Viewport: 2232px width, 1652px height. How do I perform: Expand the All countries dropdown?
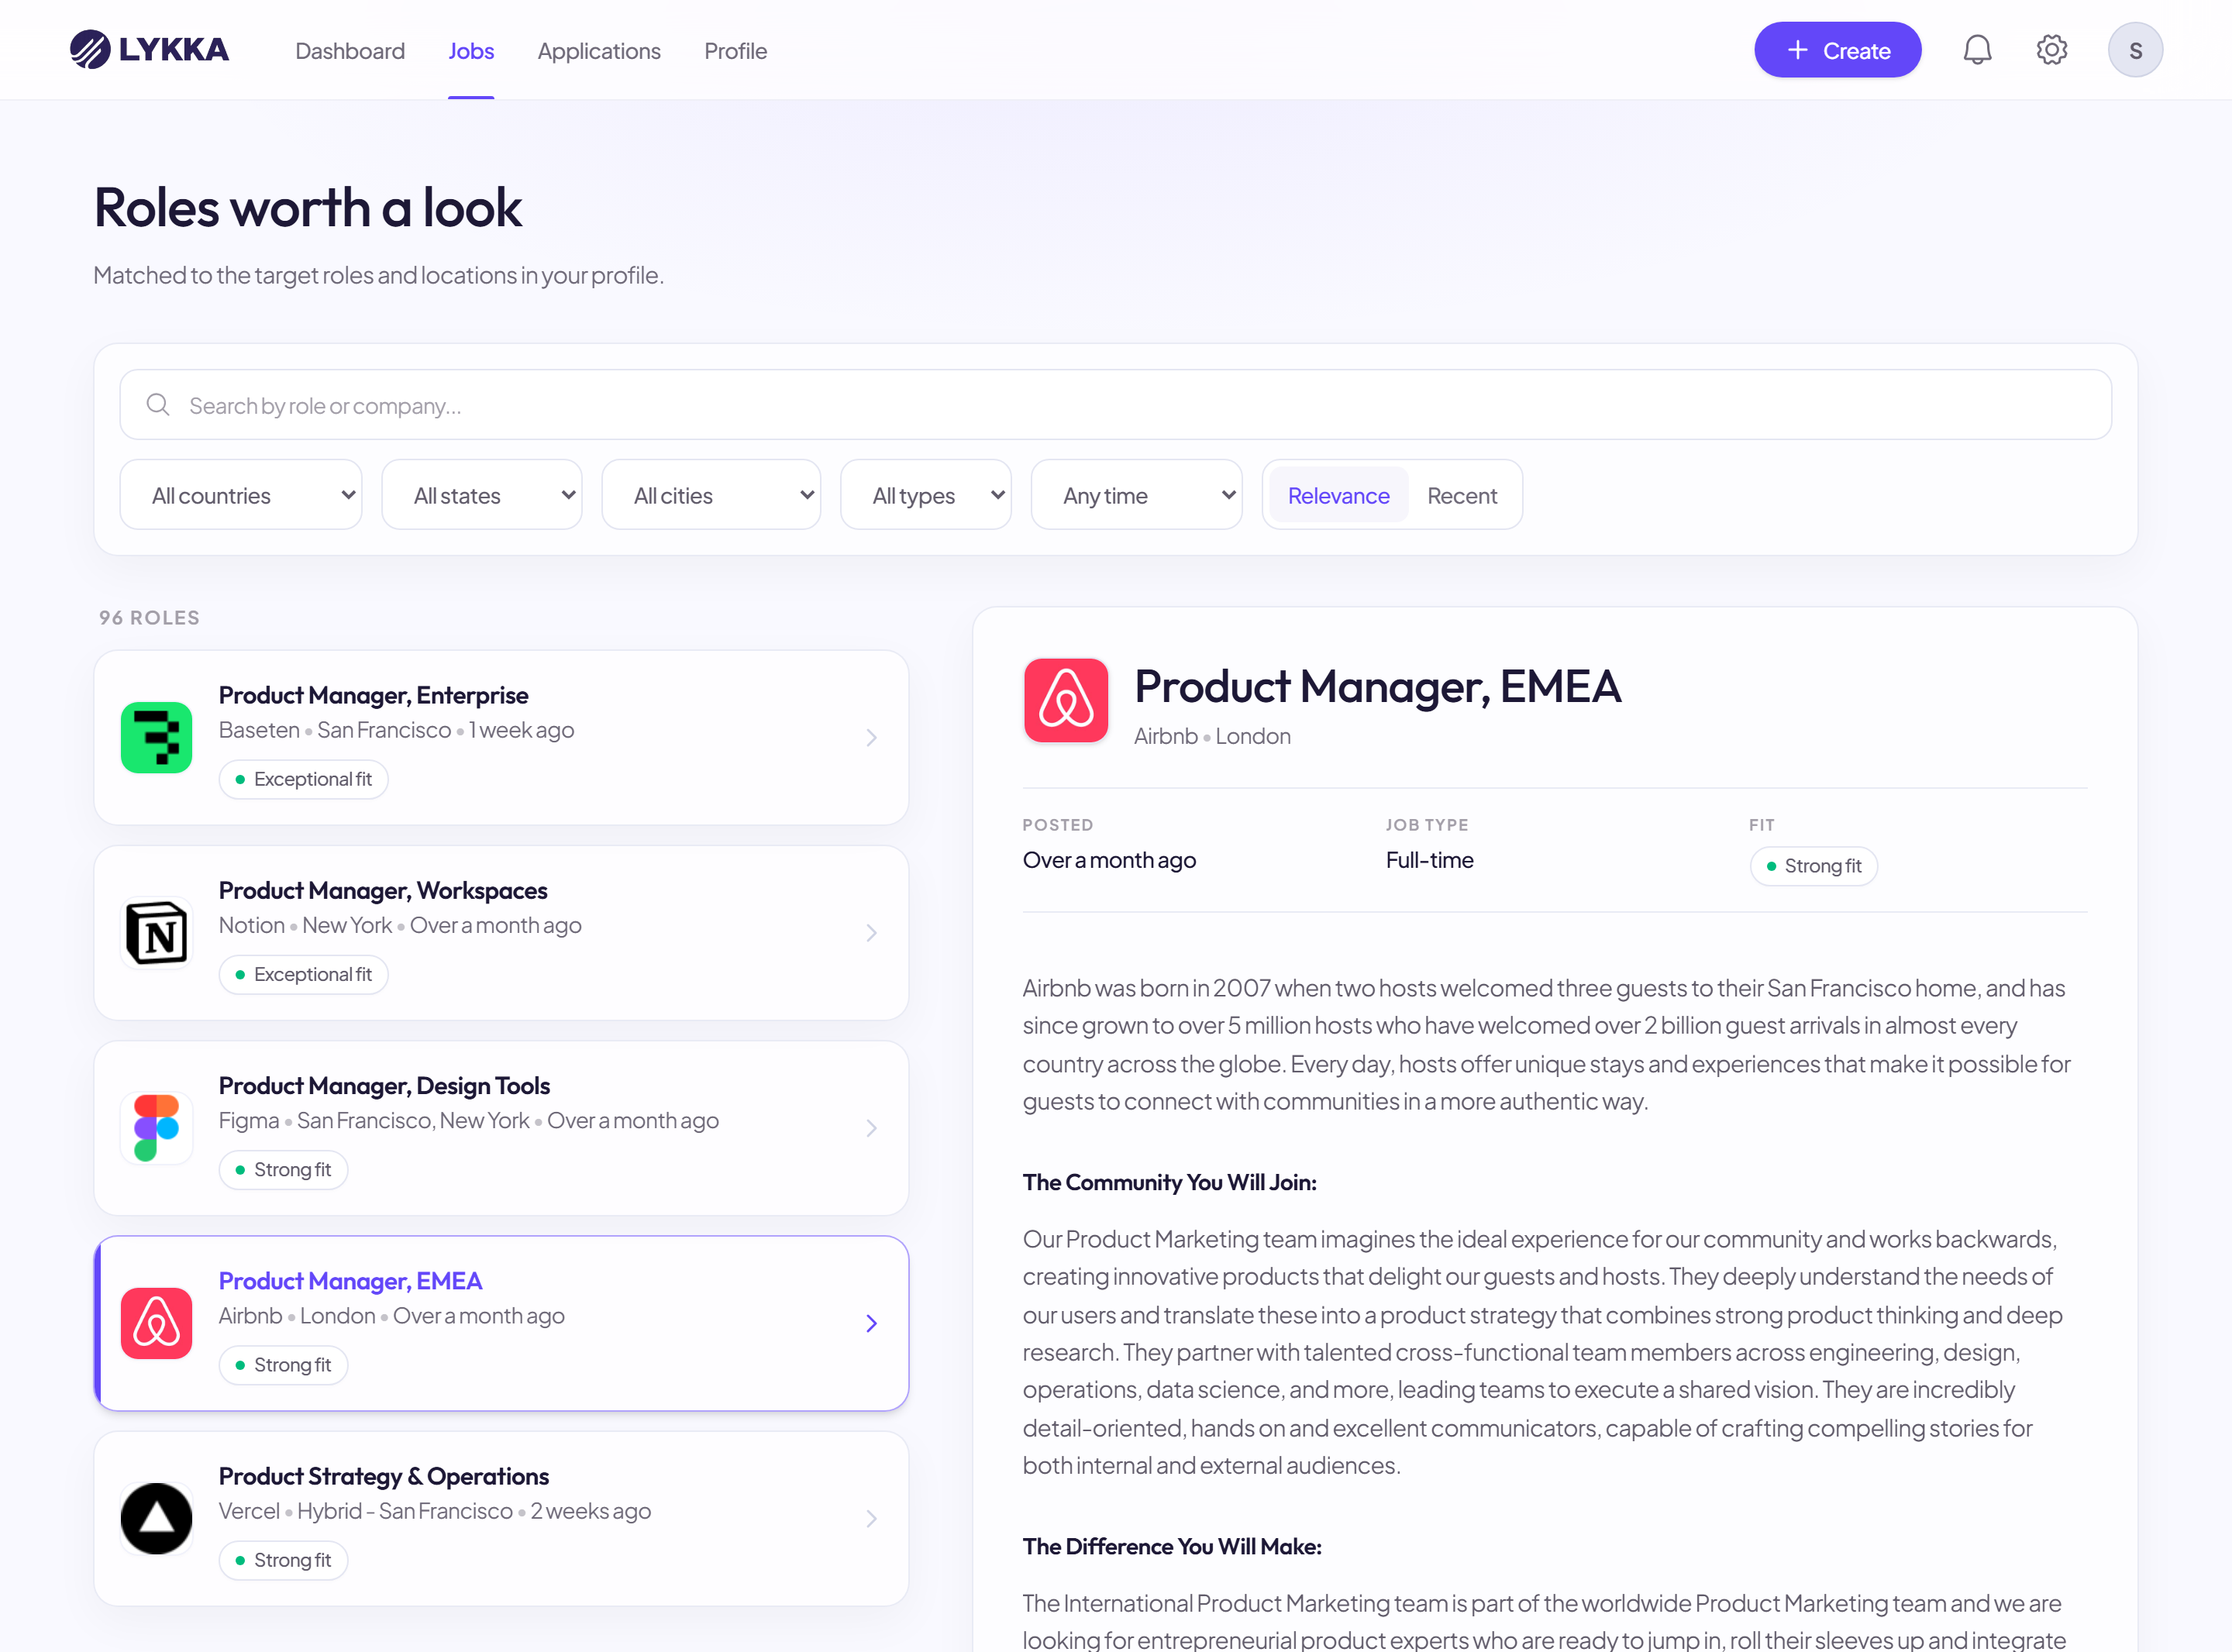pos(241,495)
